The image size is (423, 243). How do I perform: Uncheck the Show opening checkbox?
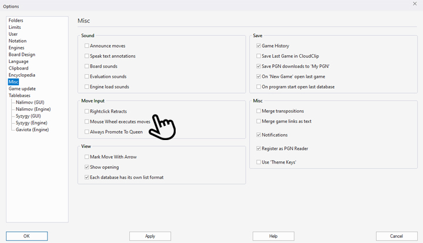[87, 167]
